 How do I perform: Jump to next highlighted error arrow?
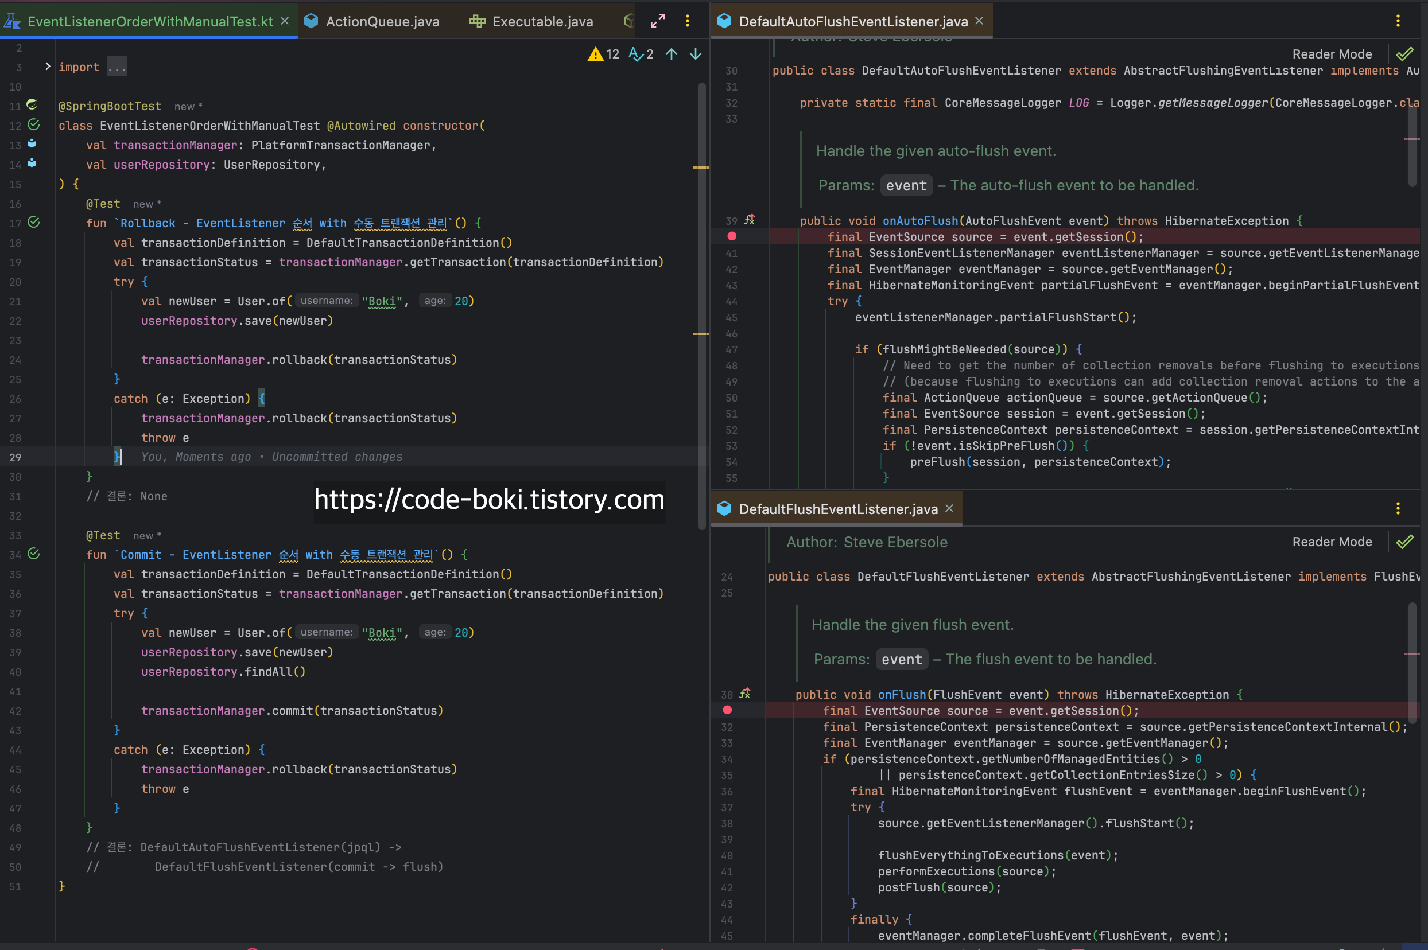coord(696,54)
